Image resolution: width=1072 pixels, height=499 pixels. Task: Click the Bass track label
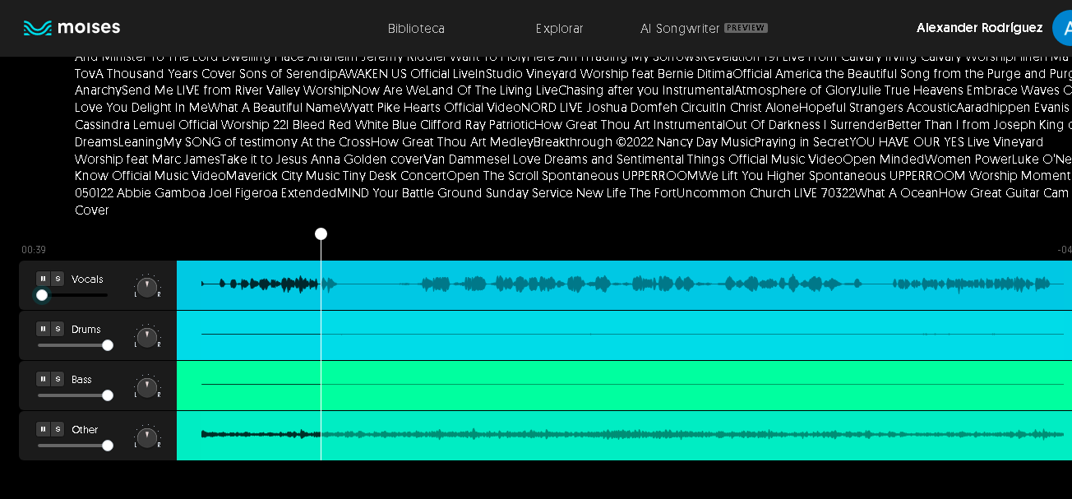click(x=81, y=380)
